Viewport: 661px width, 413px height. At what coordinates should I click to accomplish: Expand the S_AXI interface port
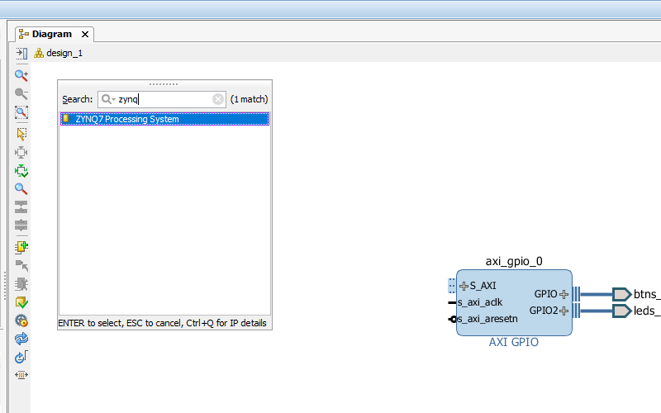coord(464,286)
